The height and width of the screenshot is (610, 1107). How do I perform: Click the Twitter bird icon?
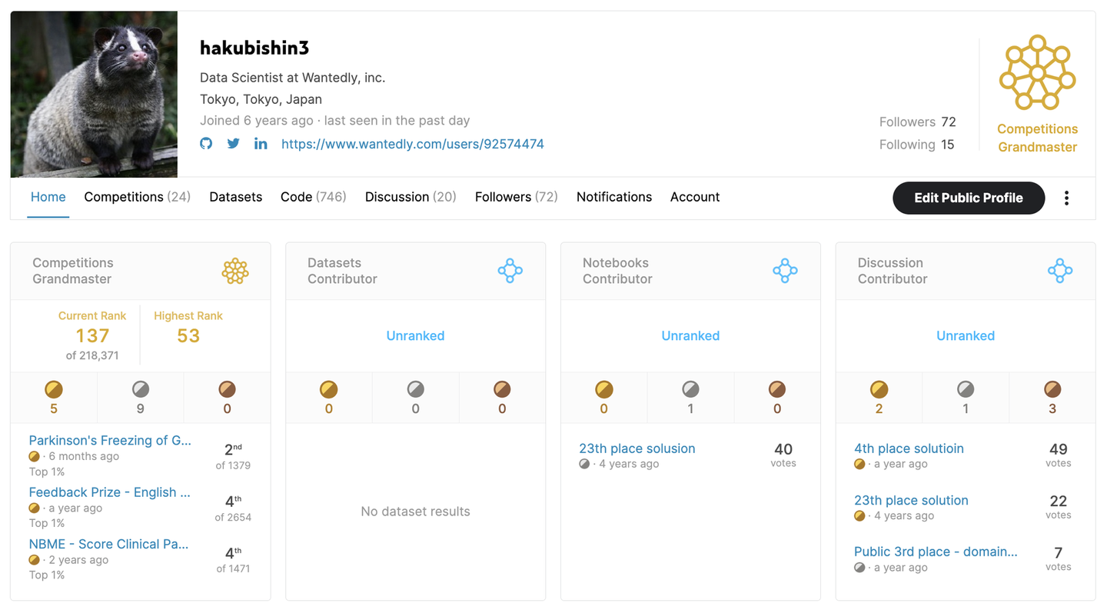pos(233,144)
